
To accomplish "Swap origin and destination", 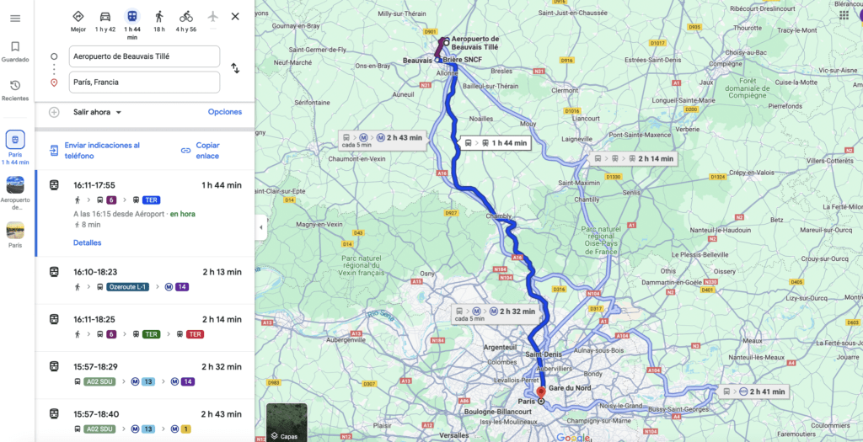I will (x=235, y=69).
